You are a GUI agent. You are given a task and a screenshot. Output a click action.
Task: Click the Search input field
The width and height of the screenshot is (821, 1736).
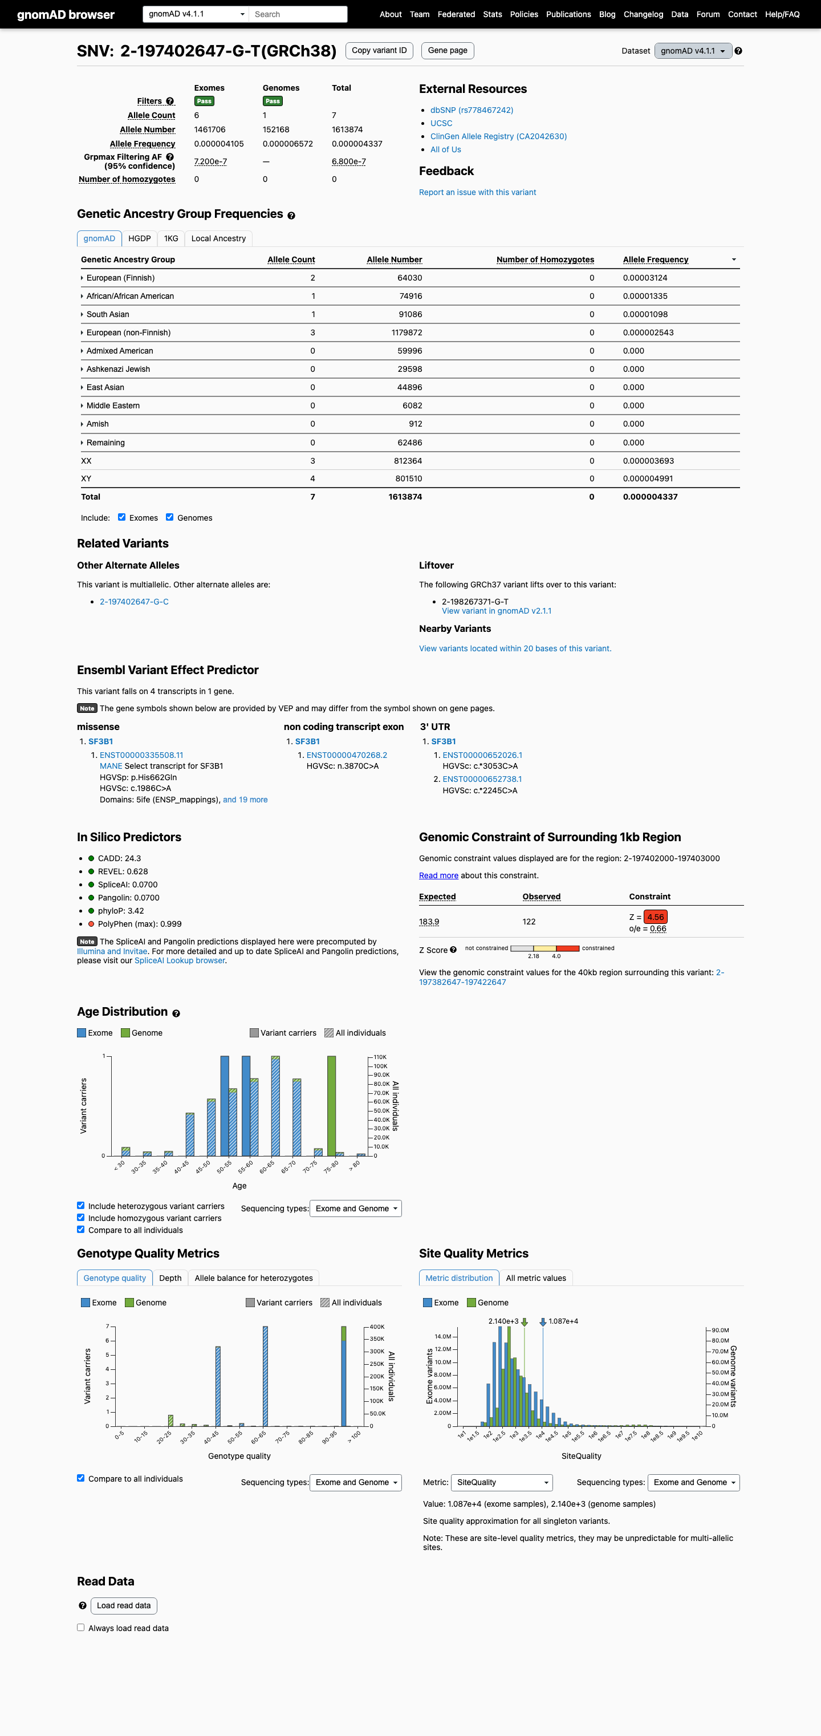pos(298,14)
